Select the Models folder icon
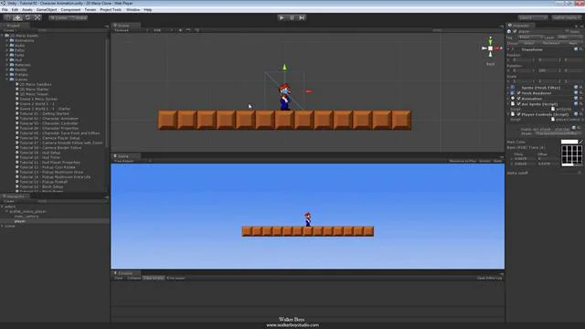This screenshot has height=329, width=585. point(12,69)
